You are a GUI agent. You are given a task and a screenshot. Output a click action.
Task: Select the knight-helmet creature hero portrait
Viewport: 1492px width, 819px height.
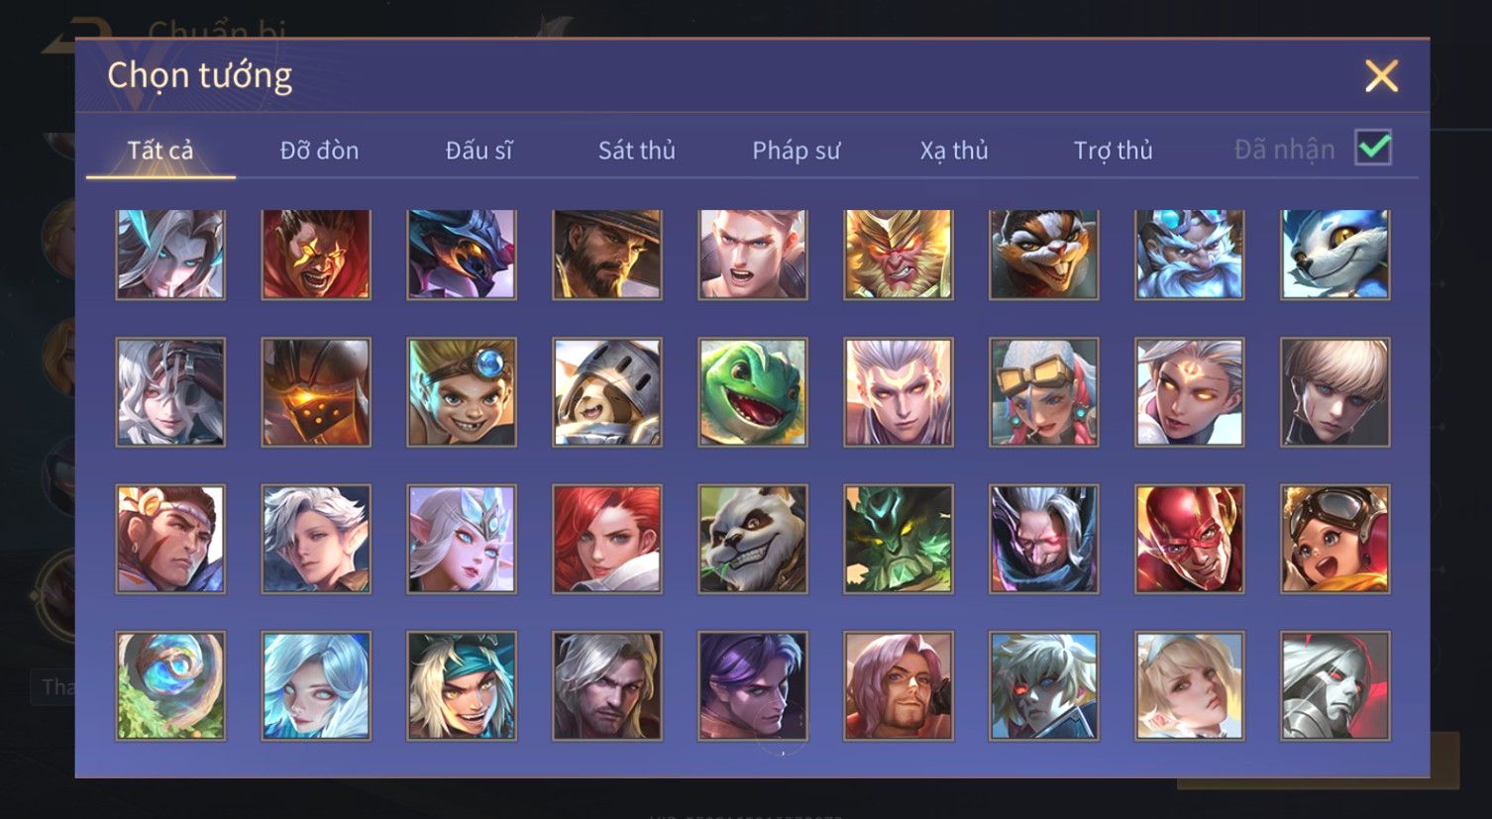pyautogui.click(x=607, y=392)
